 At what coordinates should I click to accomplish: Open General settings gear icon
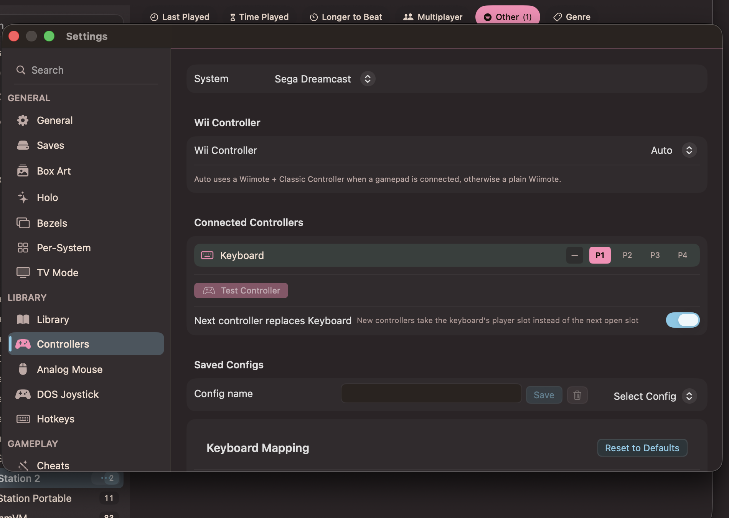[x=23, y=120]
